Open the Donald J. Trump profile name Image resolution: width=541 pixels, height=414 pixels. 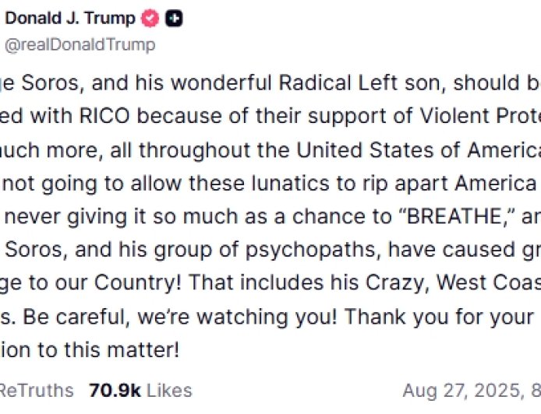[x=70, y=18]
